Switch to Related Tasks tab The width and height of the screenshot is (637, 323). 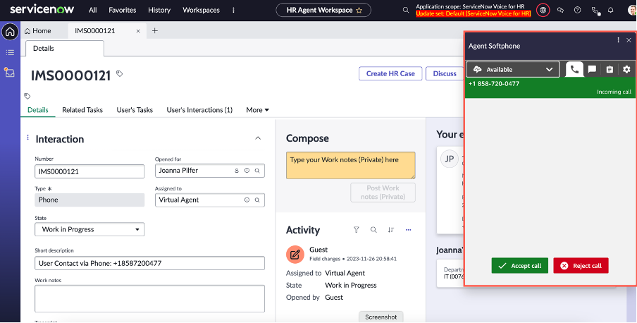click(x=82, y=110)
